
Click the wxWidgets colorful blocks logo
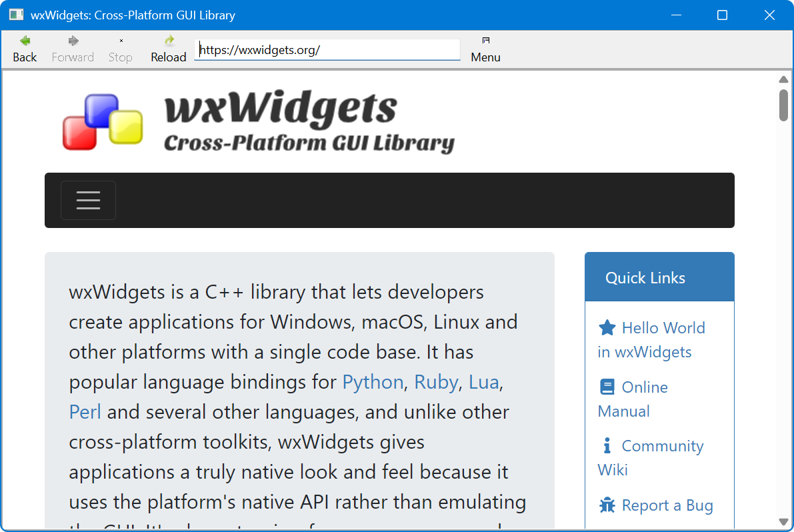(x=102, y=121)
